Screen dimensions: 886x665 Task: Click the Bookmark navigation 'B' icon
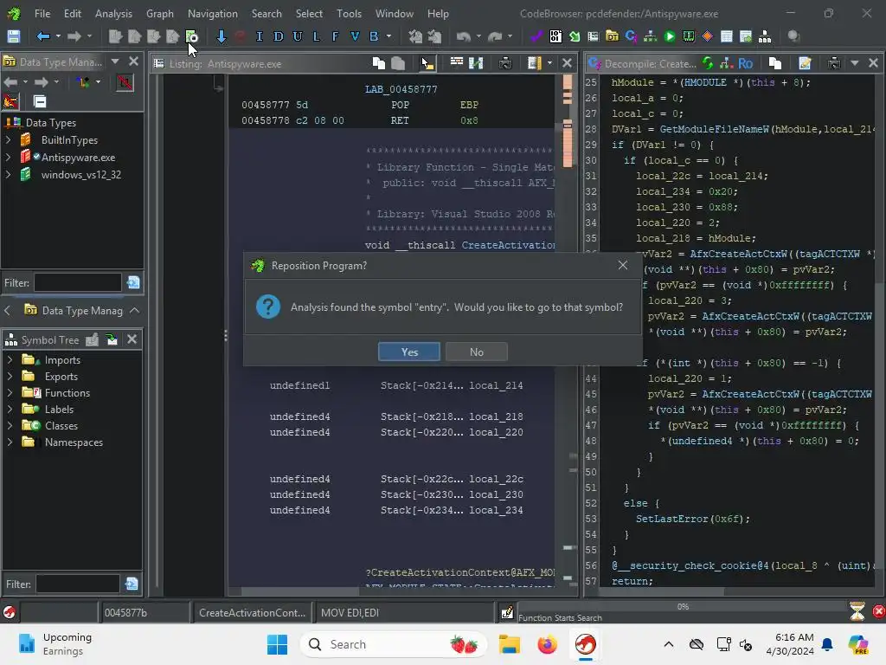click(374, 36)
